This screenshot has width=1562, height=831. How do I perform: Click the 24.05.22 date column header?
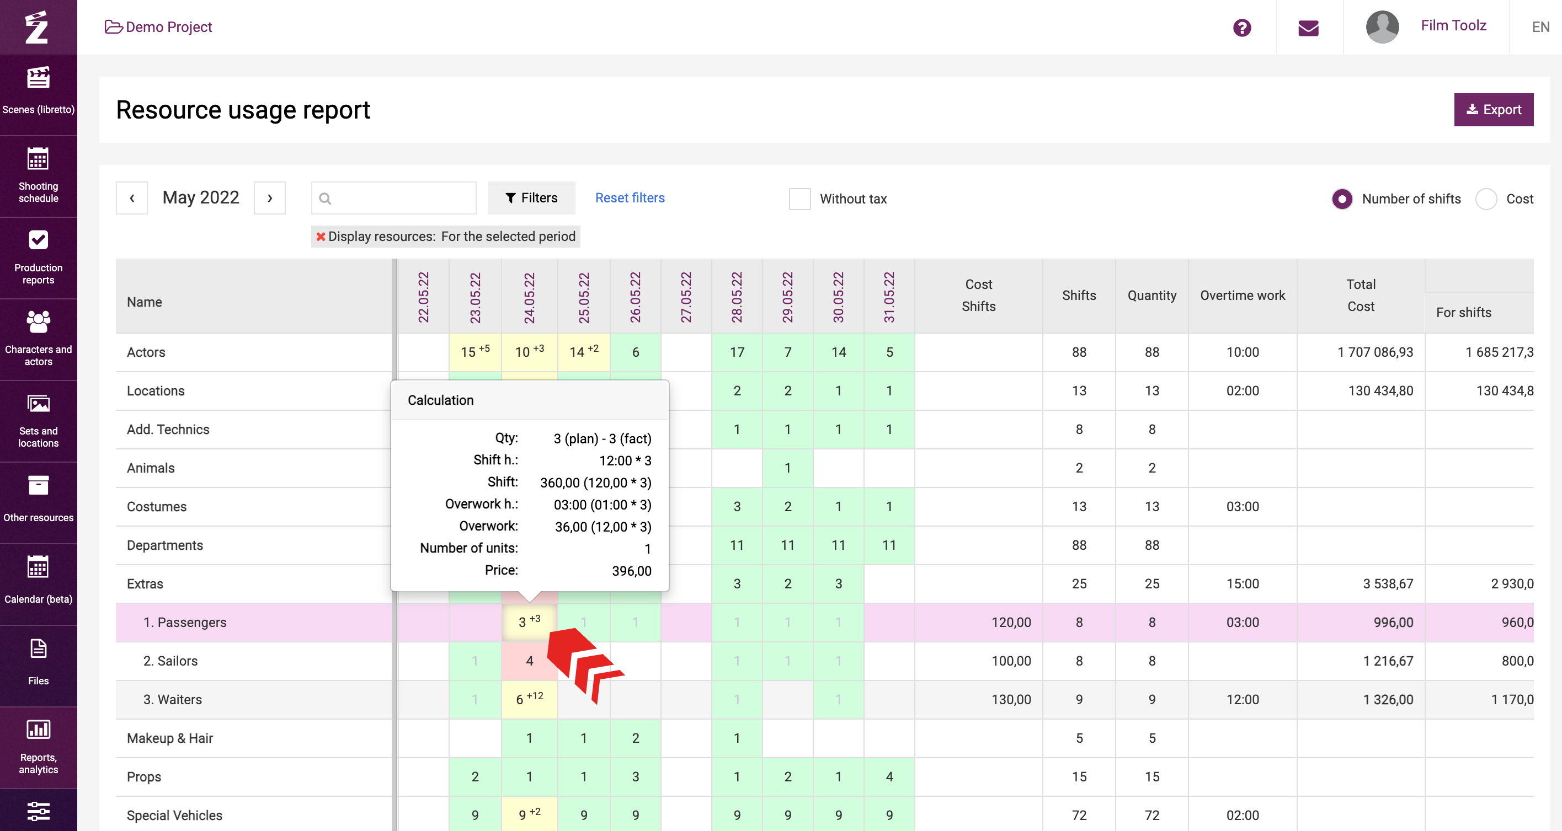(529, 297)
